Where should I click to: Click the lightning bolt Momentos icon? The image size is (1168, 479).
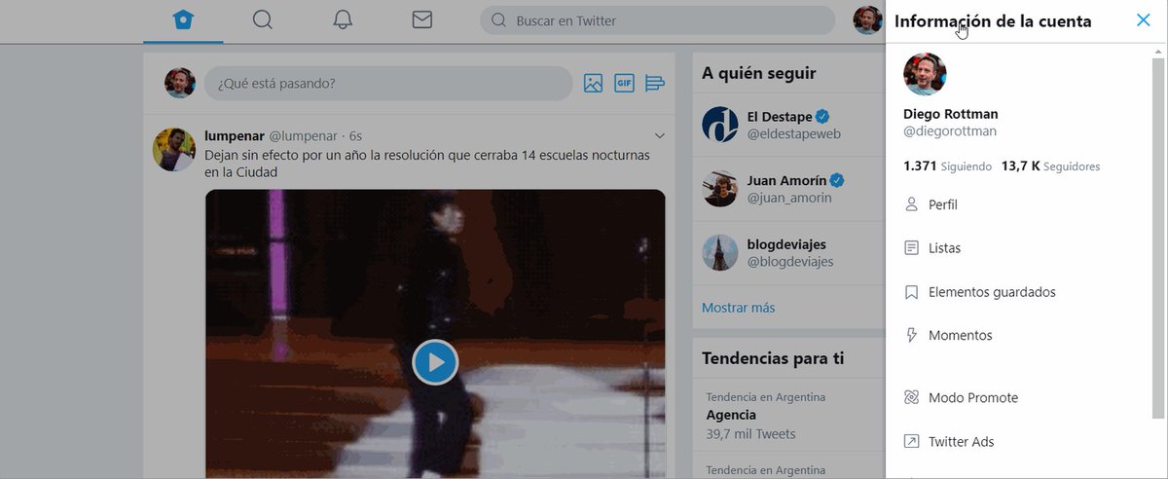pyautogui.click(x=912, y=335)
